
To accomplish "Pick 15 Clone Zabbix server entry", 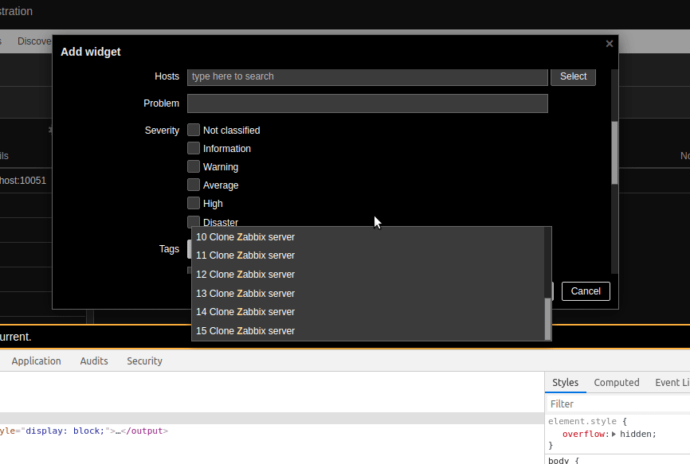I will click(x=245, y=331).
